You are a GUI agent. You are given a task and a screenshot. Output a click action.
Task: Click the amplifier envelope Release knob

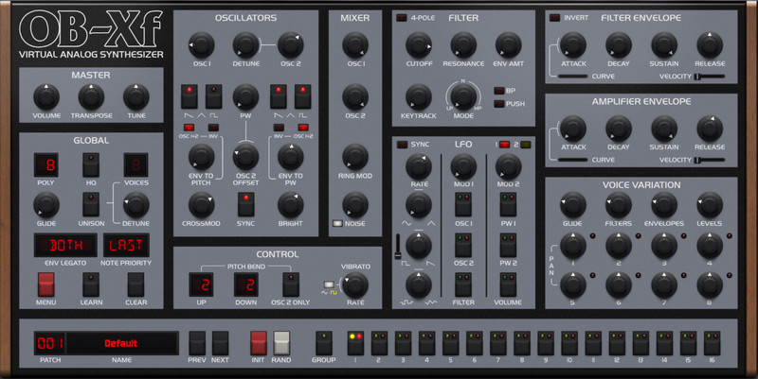pos(710,129)
